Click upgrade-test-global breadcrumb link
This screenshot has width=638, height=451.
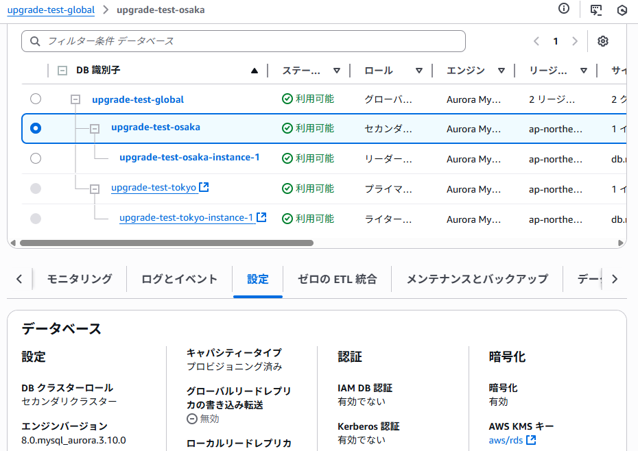[x=51, y=10]
